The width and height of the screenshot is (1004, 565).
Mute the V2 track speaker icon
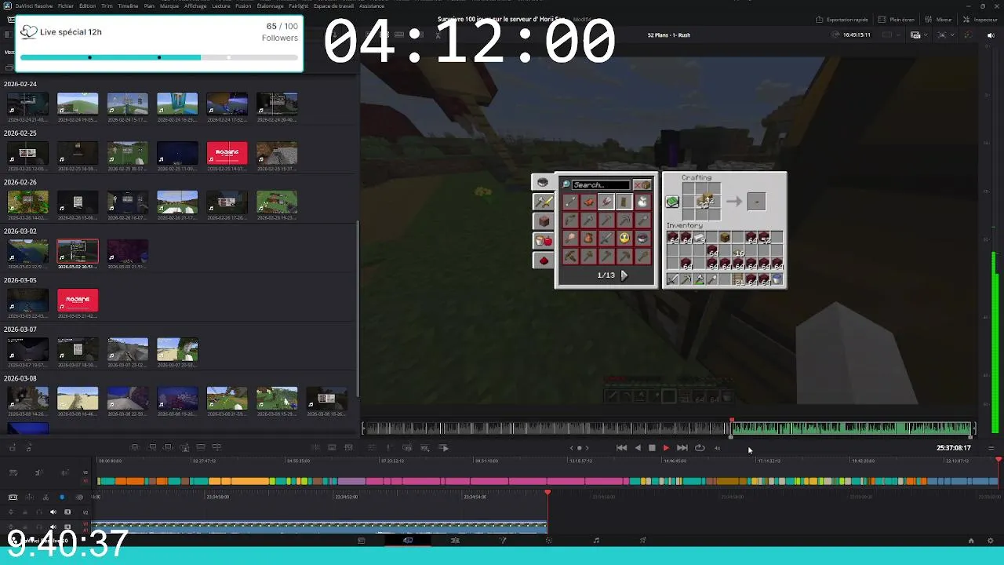tap(53, 512)
